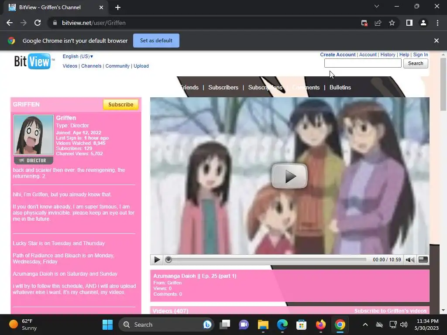
Task: Set Chrome as default browser
Action: 156,41
